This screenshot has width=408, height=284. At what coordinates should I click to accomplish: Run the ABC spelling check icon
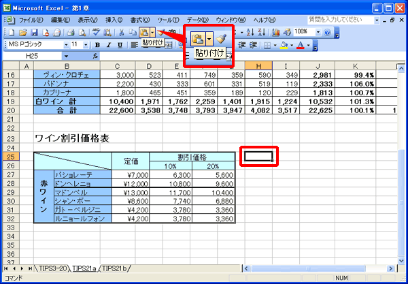96,32
